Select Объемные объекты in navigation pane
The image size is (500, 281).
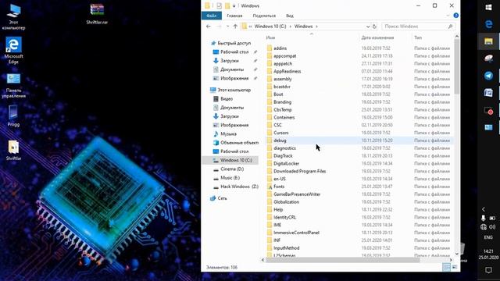239,143
